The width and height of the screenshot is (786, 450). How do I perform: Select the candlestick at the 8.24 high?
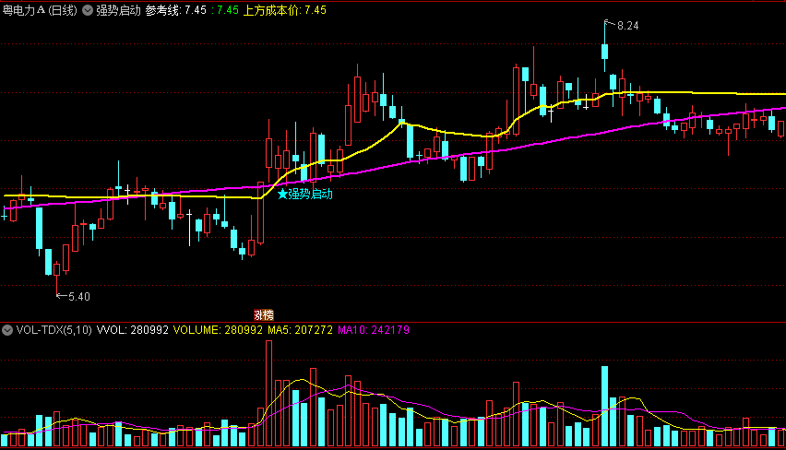[605, 50]
